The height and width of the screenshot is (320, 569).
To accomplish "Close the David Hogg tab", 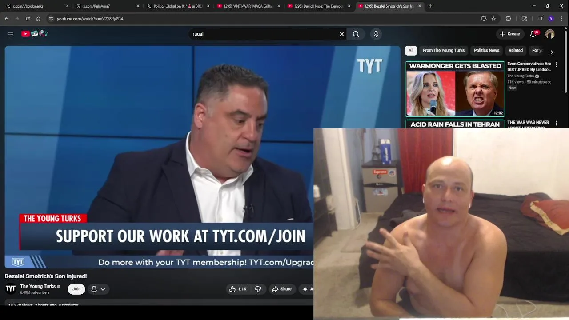I will point(349,6).
